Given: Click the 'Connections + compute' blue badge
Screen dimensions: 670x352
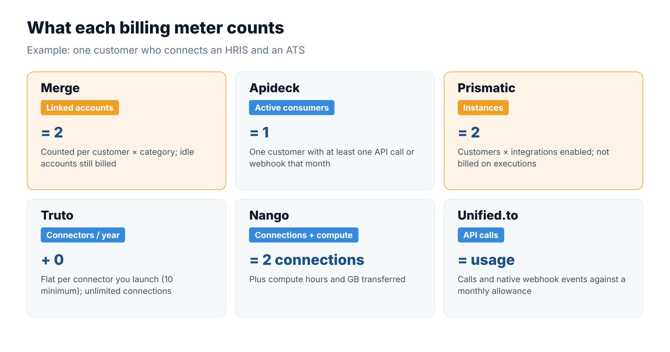Looking at the screenshot, I should pyautogui.click(x=304, y=235).
